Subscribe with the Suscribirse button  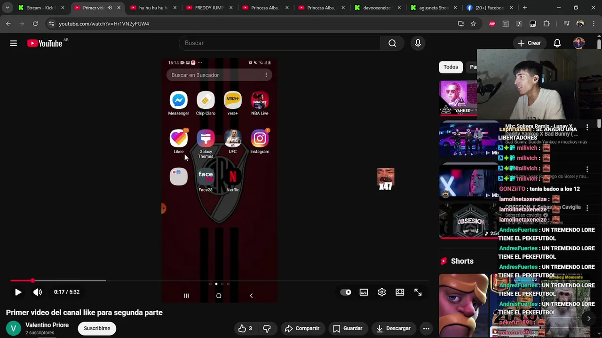click(x=97, y=328)
